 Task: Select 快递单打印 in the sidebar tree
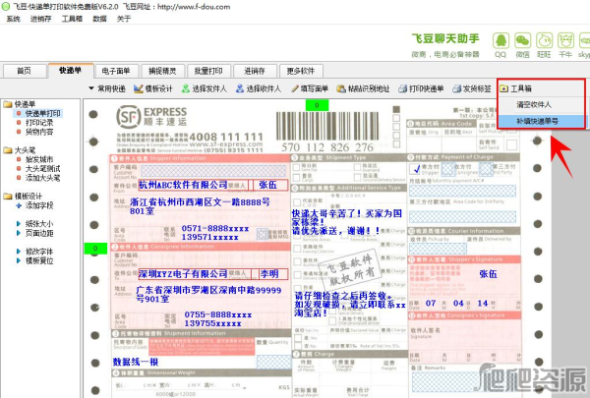42,113
